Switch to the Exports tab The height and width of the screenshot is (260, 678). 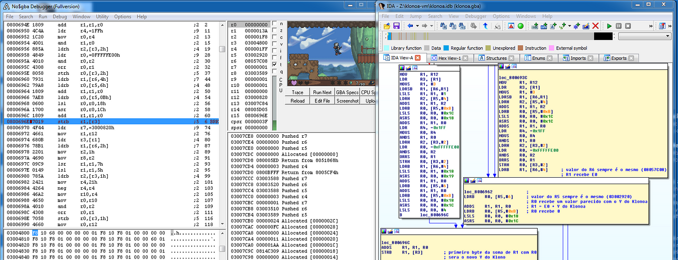tap(619, 58)
